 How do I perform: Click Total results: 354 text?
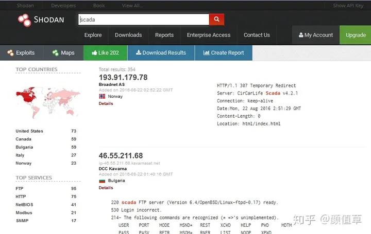pyautogui.click(x=117, y=69)
